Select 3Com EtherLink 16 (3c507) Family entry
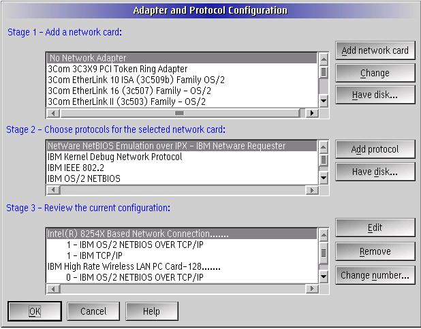The image size is (421, 329). pos(182,91)
